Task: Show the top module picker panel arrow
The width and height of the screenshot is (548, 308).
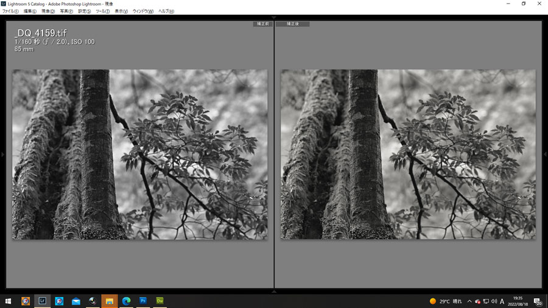Action: pos(274,18)
